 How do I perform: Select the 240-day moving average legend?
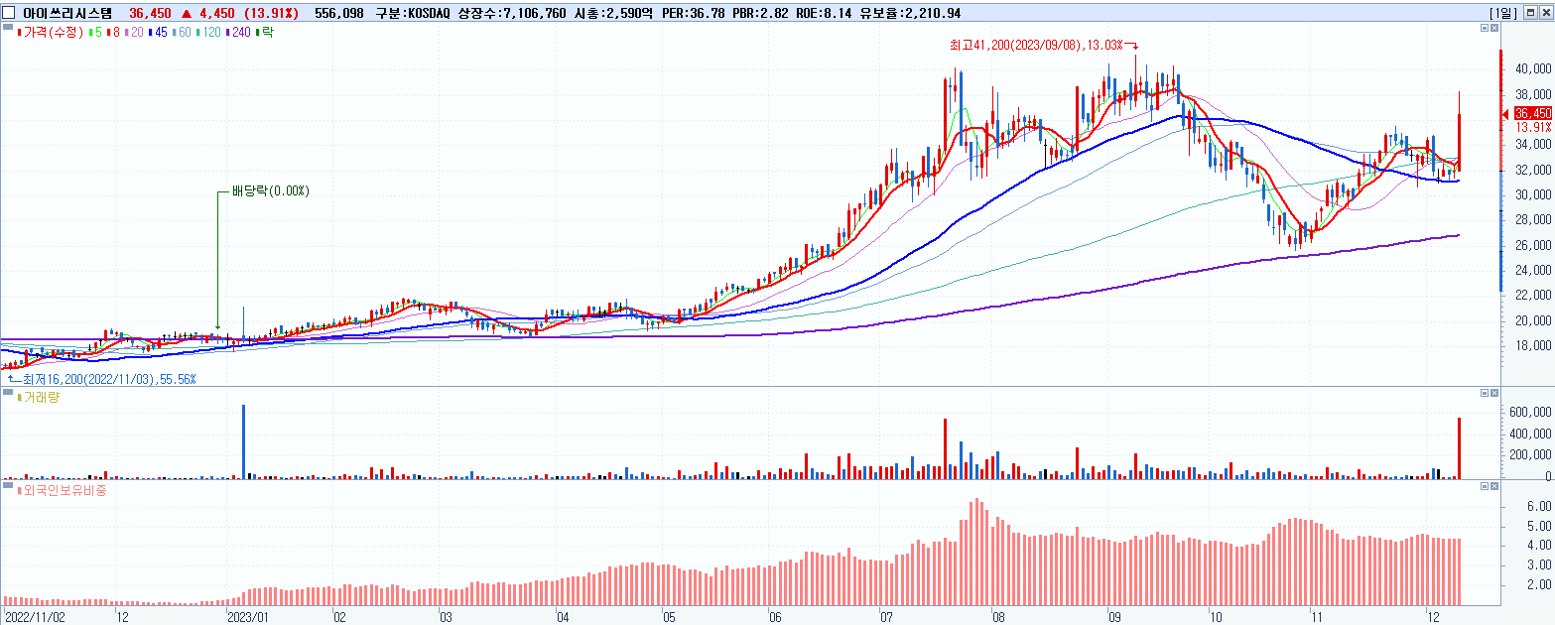[239, 34]
